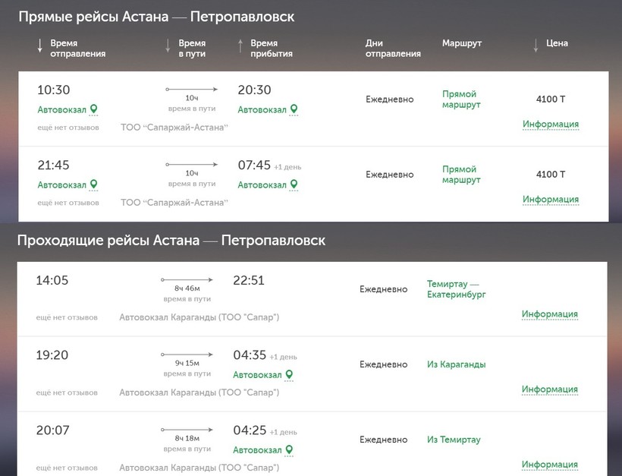Viewport: 622px width, 476px height.
Task: Click the Цена column header
Action: 557,43
